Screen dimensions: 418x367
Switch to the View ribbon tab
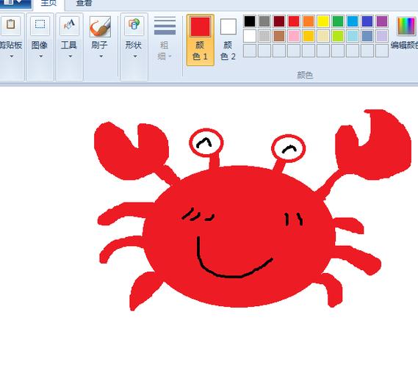(84, 4)
